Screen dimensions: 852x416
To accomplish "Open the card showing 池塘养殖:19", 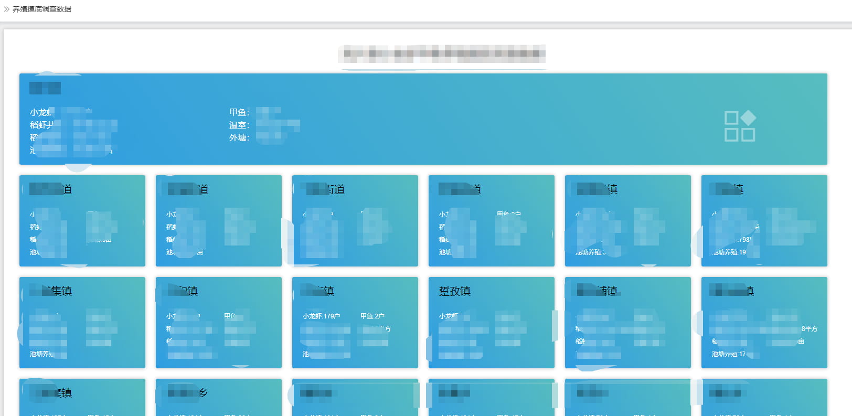I will (x=764, y=220).
